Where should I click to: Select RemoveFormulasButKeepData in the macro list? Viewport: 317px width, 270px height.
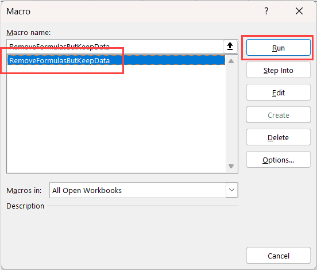(x=116, y=60)
